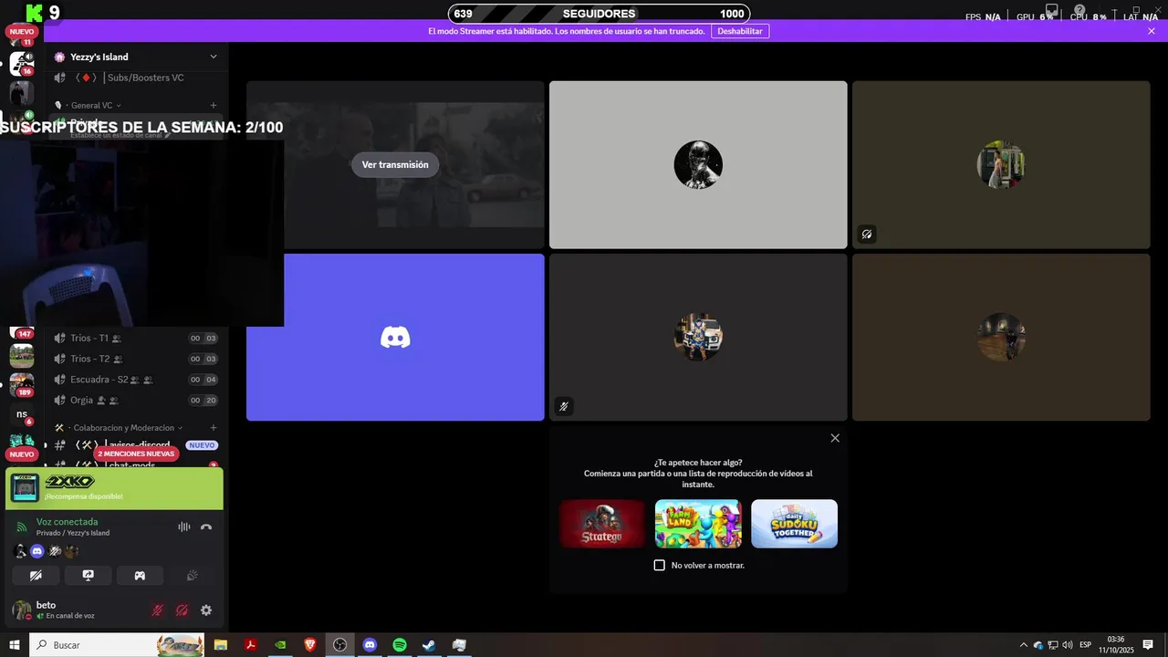This screenshot has width=1168, height=657.
Task: Open NVIDIA app from taskbar
Action: pyautogui.click(x=280, y=645)
